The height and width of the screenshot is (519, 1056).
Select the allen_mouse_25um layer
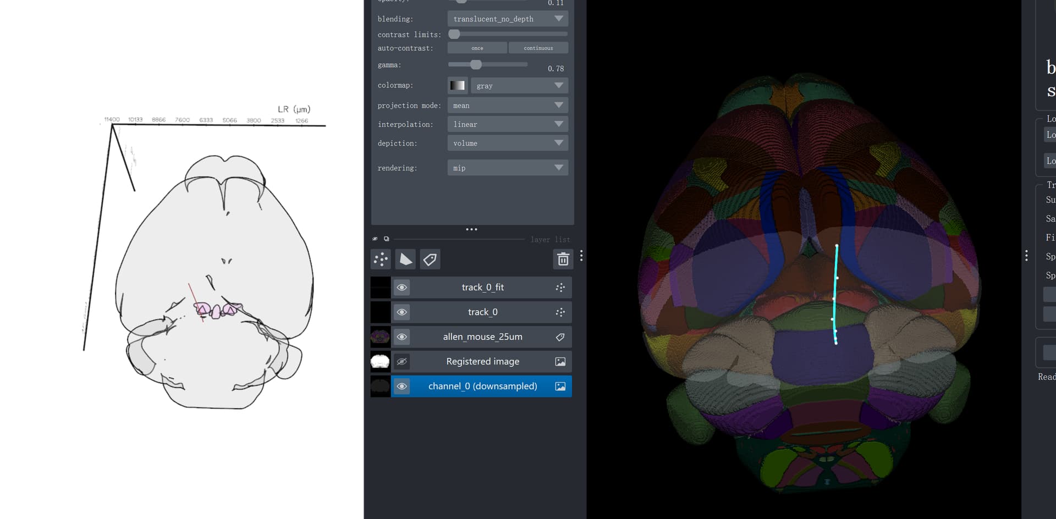pyautogui.click(x=482, y=336)
